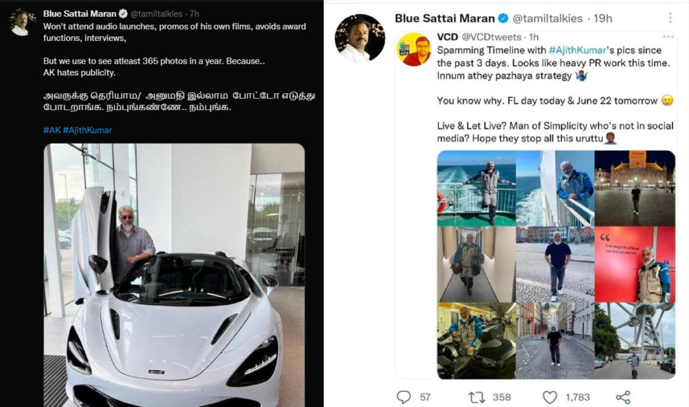Viewport: 689px width, 407px height.
Task: Like the tweet with the heart icon
Action: (x=550, y=397)
